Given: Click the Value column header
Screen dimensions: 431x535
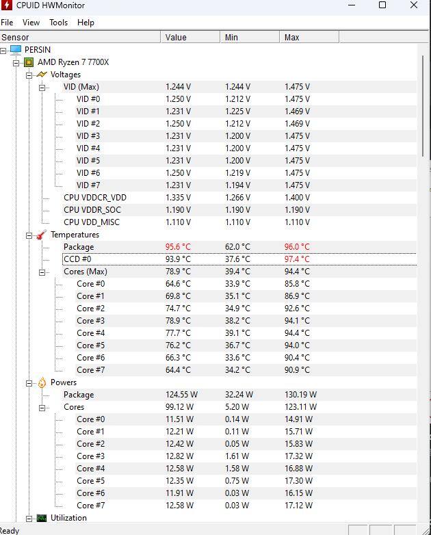Looking at the screenshot, I should coord(190,37).
